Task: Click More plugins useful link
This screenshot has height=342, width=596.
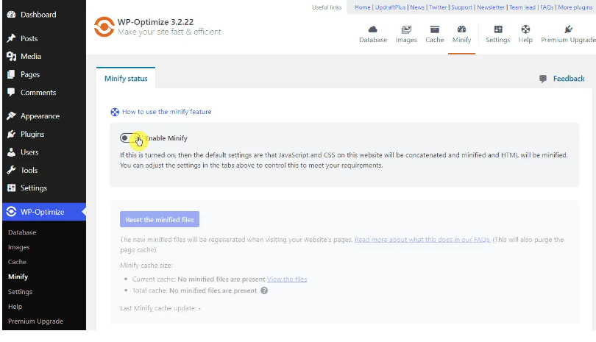Action: coord(575,7)
